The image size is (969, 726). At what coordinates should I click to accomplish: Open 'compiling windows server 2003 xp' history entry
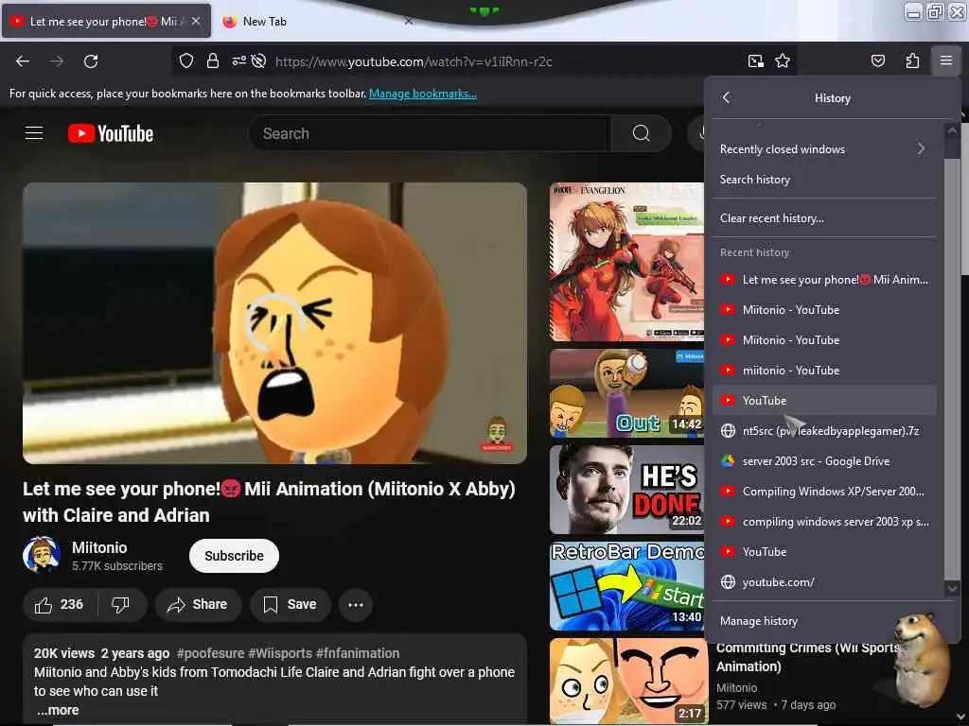pyautogui.click(x=824, y=522)
